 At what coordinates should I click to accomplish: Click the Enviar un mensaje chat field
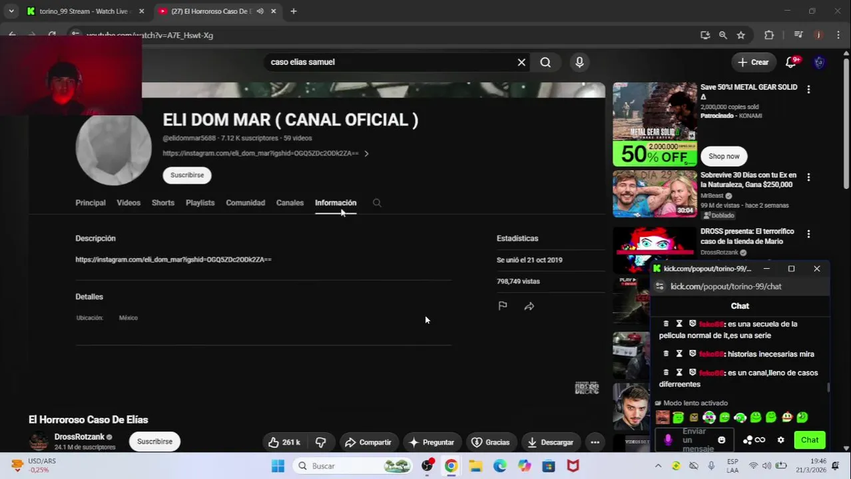[x=696, y=440]
